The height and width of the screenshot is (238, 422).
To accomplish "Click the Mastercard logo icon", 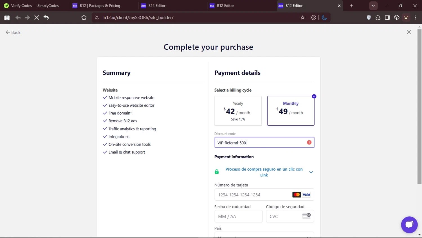I will [x=297, y=194].
